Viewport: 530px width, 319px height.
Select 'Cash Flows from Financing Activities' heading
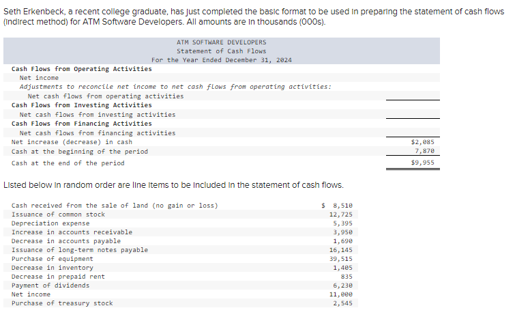click(81, 124)
